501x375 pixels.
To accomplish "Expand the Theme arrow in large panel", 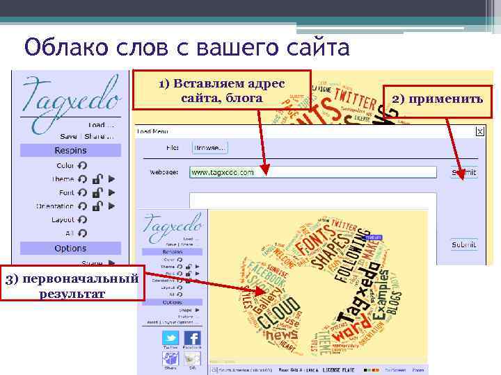I will 111,179.
